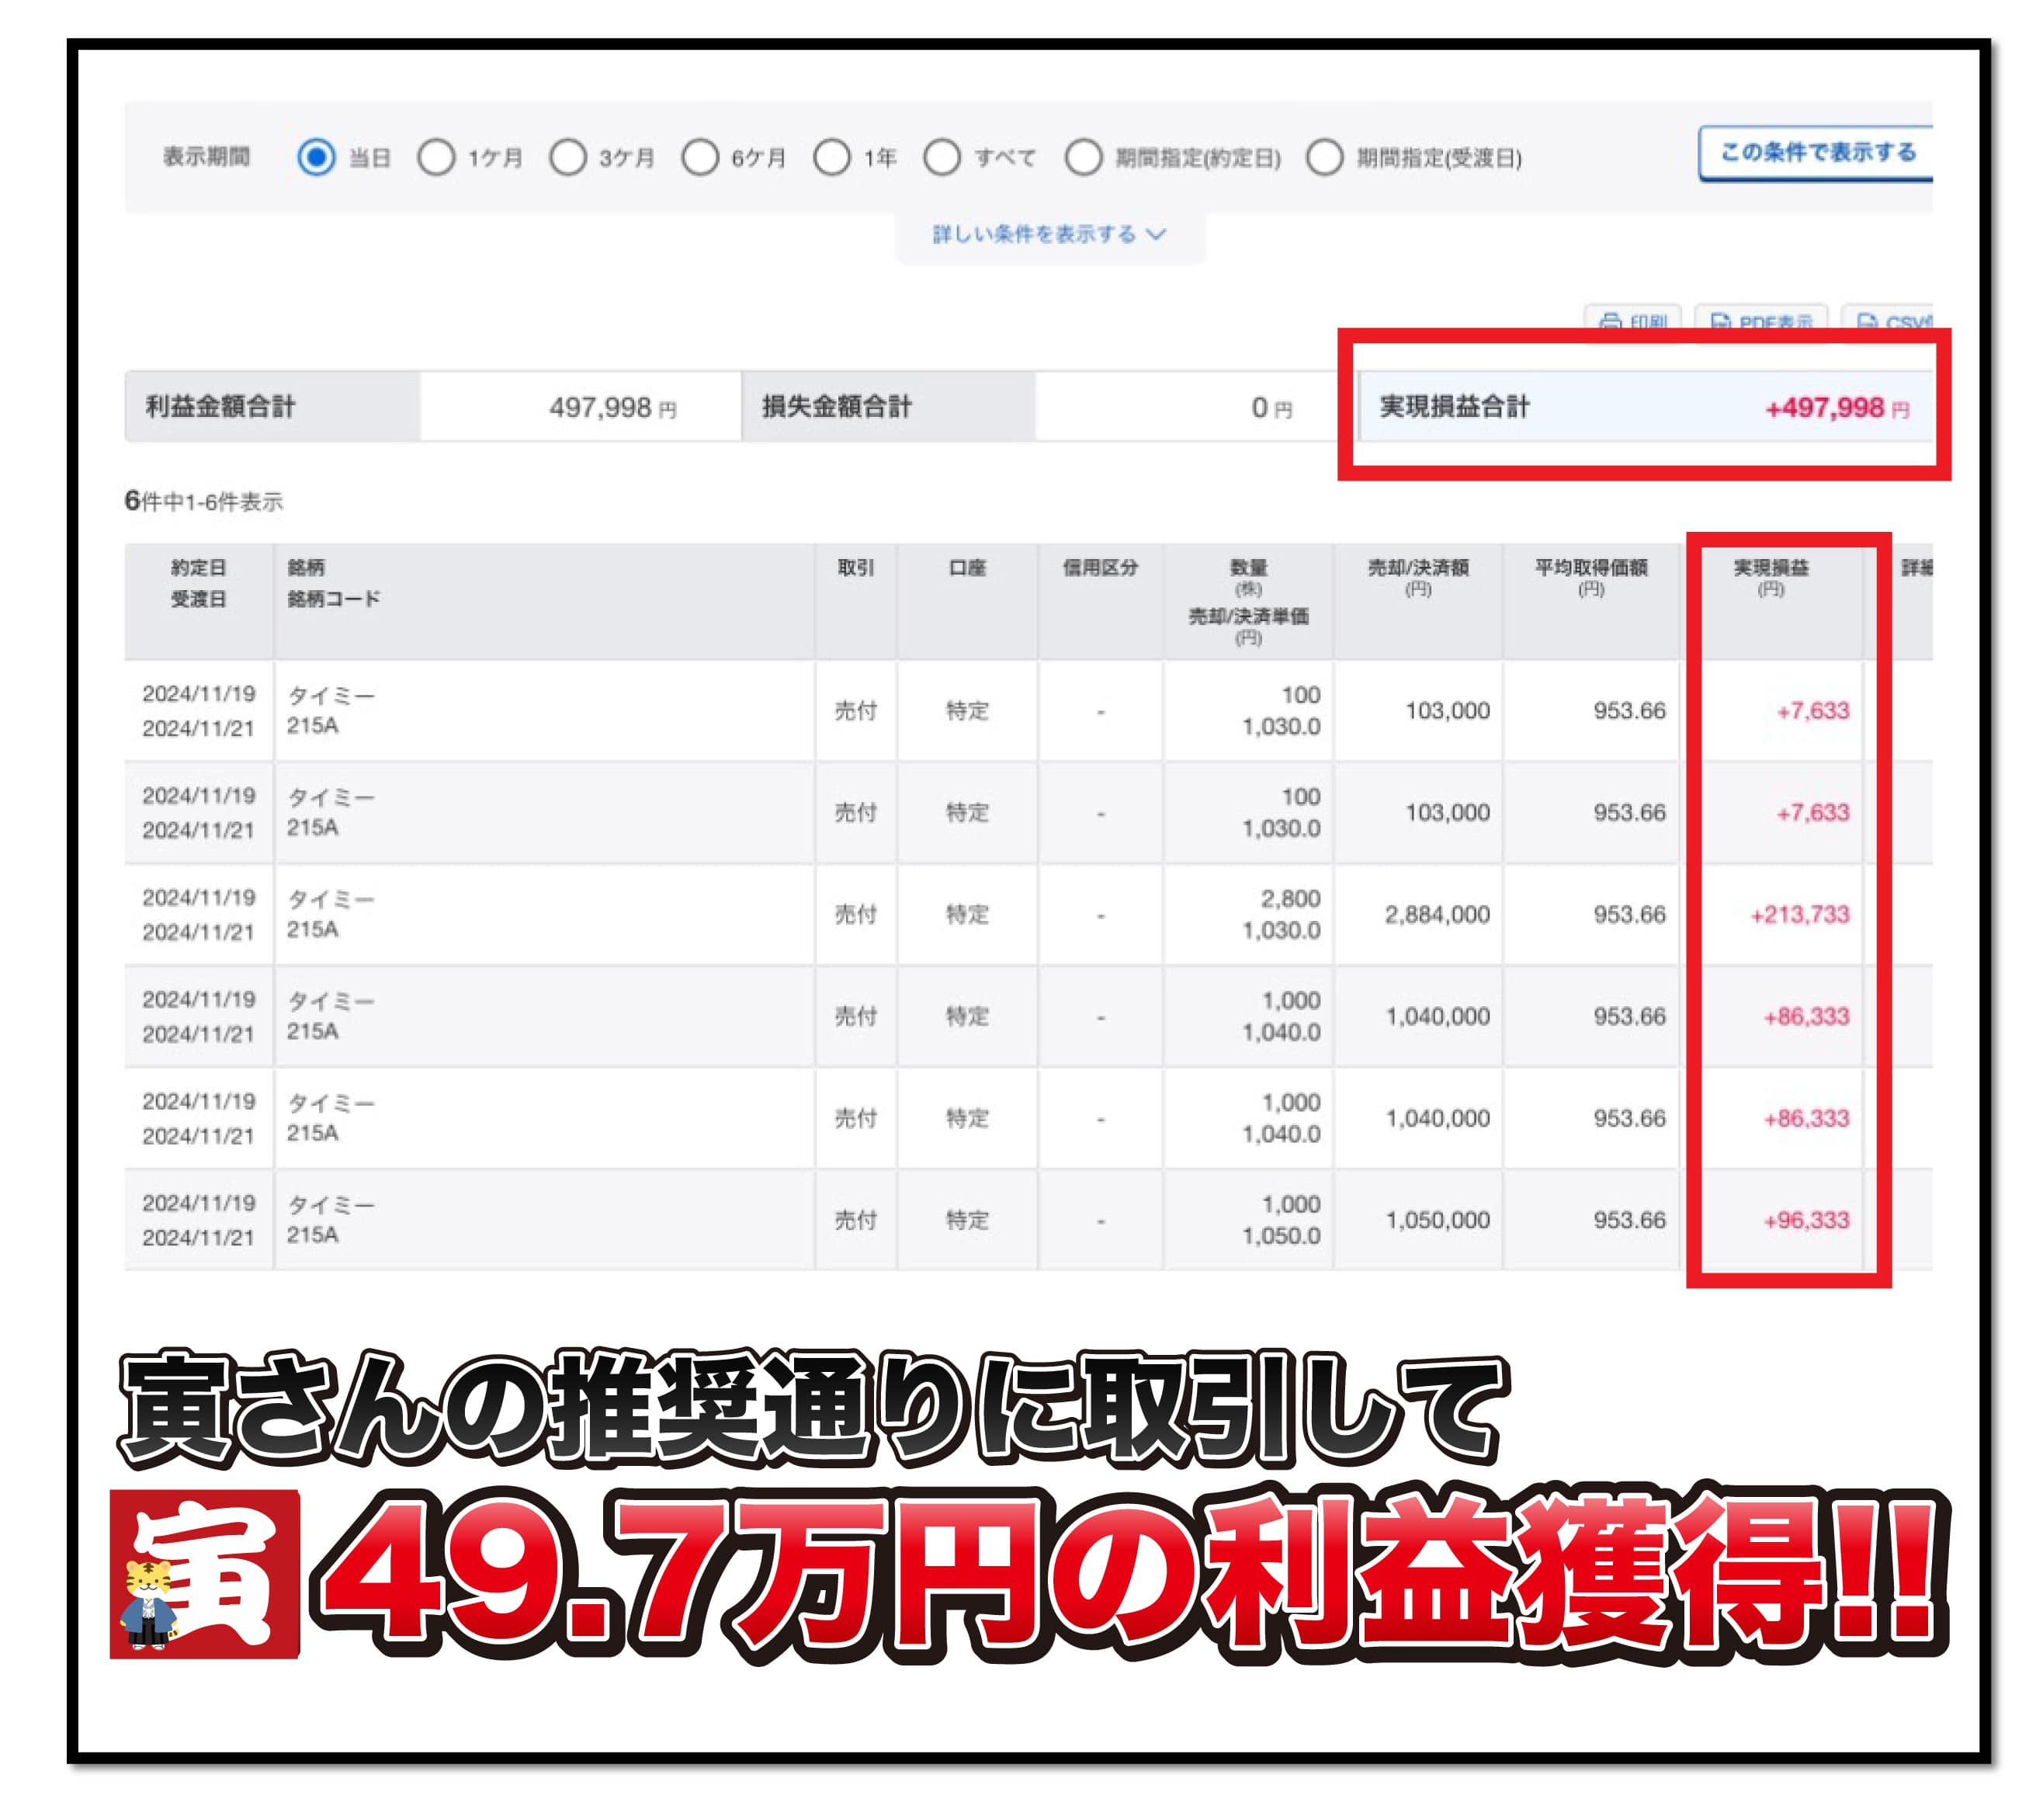2043x1820 pixels.
Task: Select the 当日 radio button
Action: 317,157
